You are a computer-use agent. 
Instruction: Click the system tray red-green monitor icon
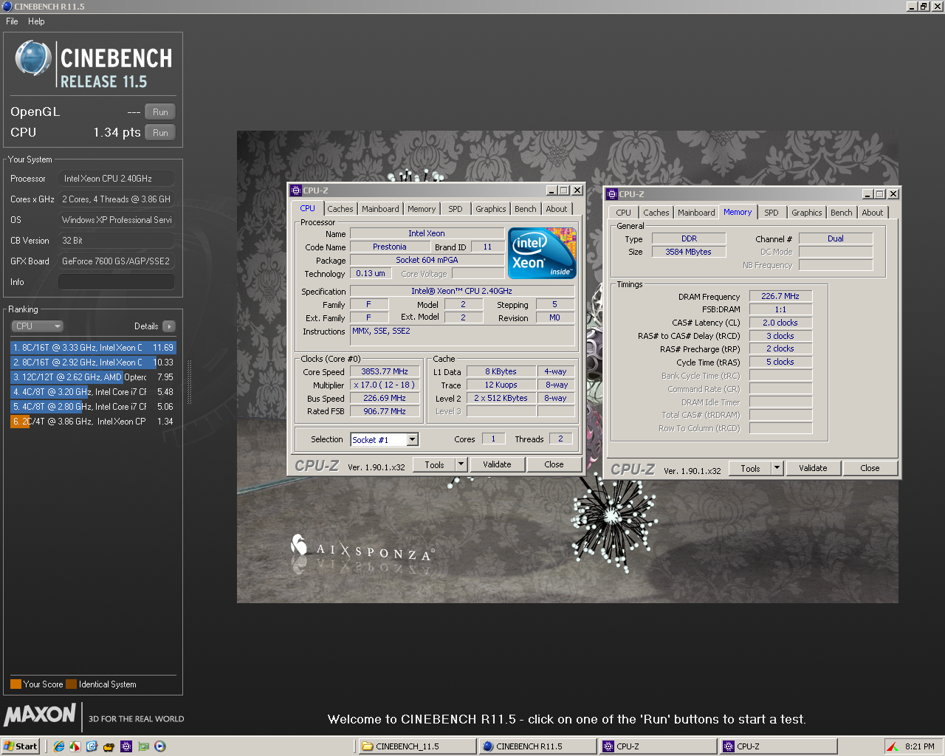[893, 746]
